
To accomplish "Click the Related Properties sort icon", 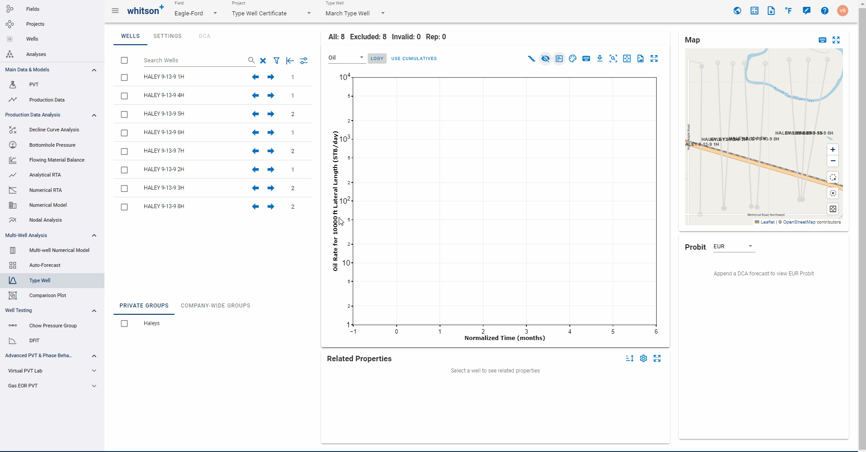I will 629,359.
